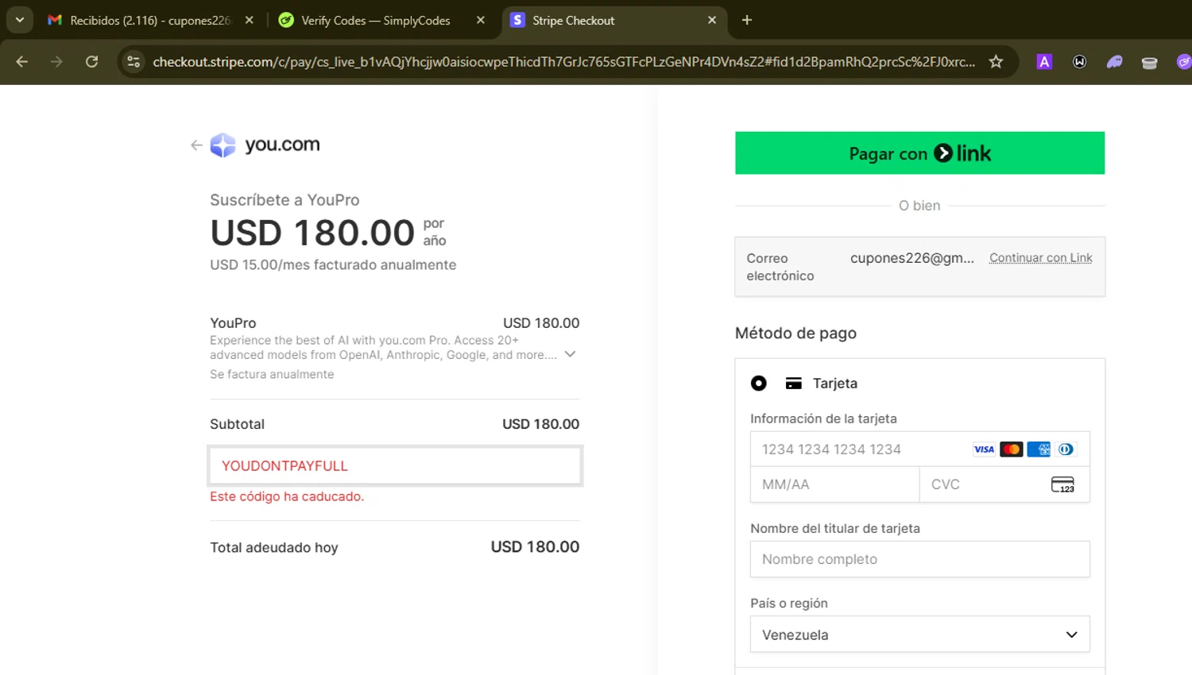This screenshot has height=675, width=1192.
Task: Go back in browser history
Action: click(22, 62)
